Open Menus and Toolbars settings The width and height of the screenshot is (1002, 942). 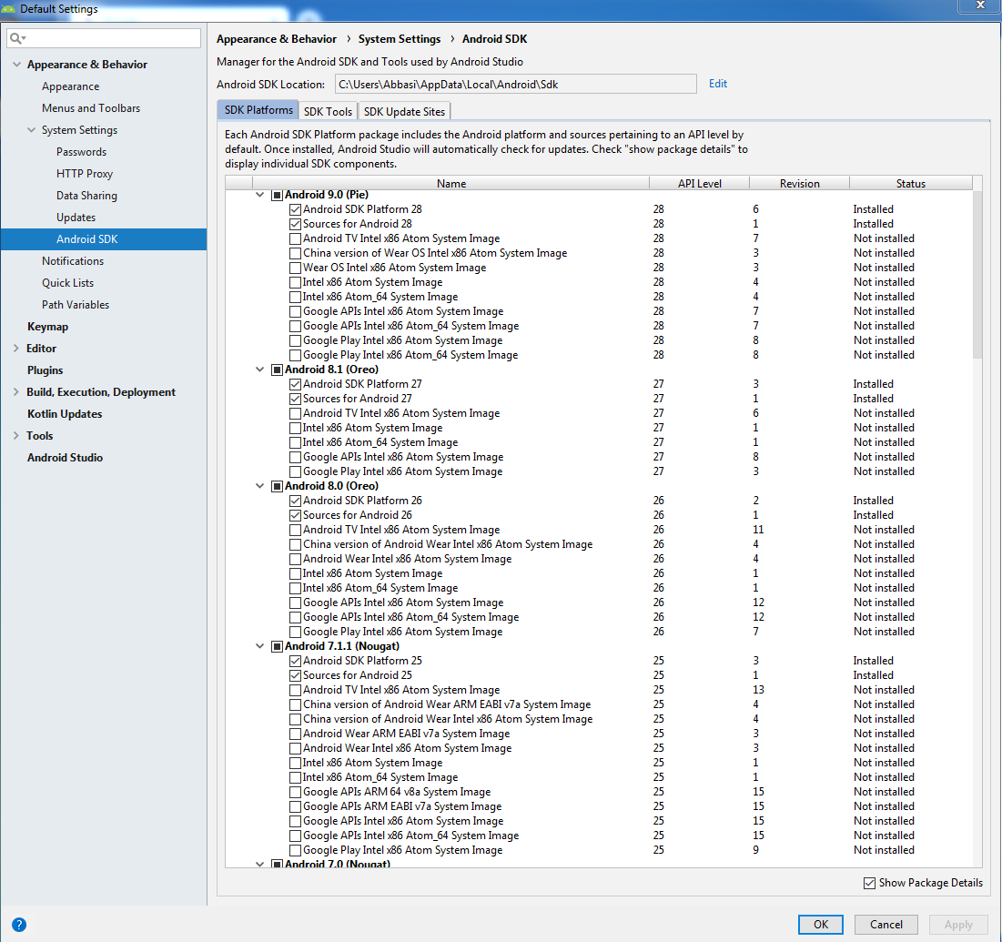91,108
